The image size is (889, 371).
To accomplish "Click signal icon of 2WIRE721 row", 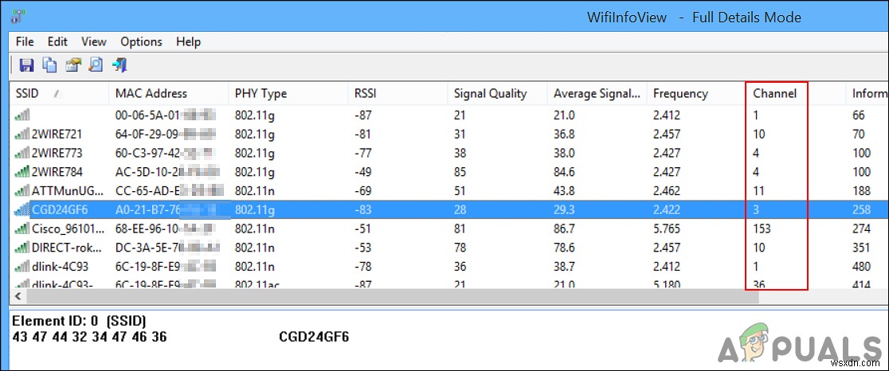I will click(22, 135).
